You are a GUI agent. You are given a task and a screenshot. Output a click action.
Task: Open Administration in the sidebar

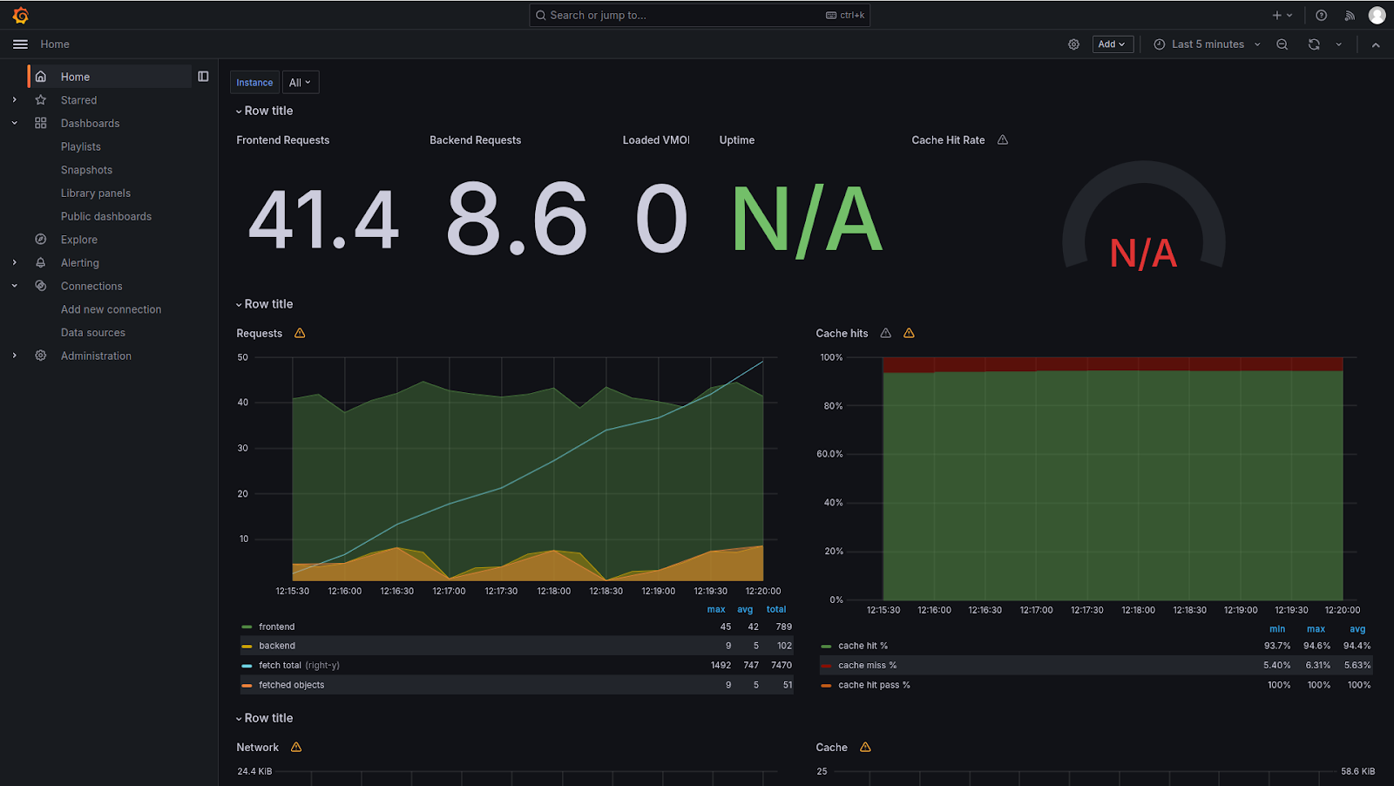pyautogui.click(x=96, y=356)
